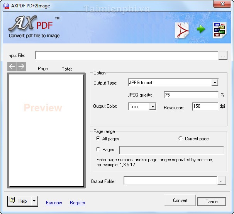Image resolution: width=234 pixels, height=214 pixels.
Task: Close the AXPDF PDF2Image window
Action: coord(222,4)
